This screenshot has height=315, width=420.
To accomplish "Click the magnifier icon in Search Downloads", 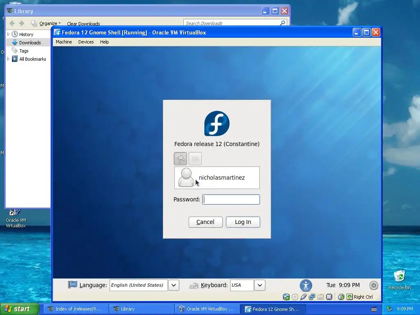I will coord(282,23).
